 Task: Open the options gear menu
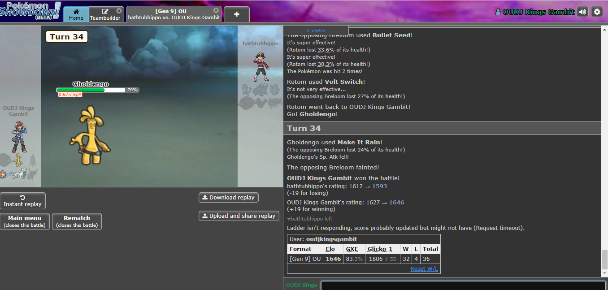[x=597, y=12]
